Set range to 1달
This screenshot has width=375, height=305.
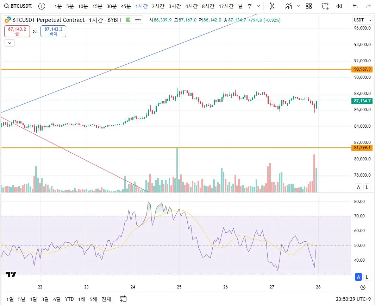pyautogui.click(x=33, y=299)
